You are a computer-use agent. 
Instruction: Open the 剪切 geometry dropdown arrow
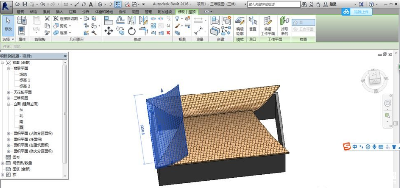(70, 26)
